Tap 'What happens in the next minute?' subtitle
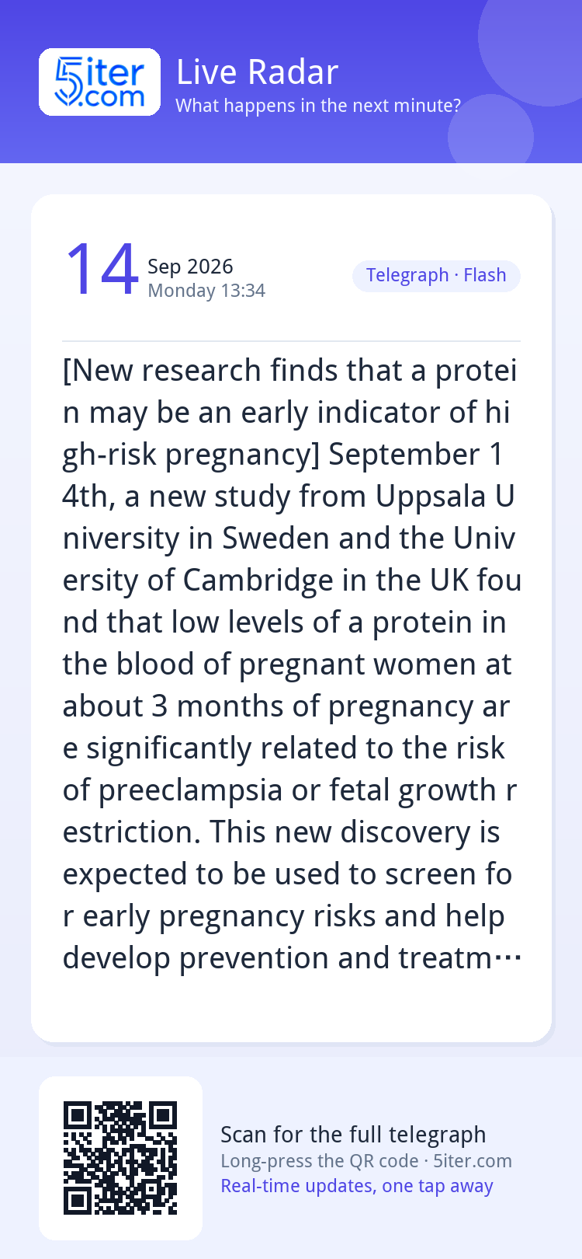 pos(318,106)
